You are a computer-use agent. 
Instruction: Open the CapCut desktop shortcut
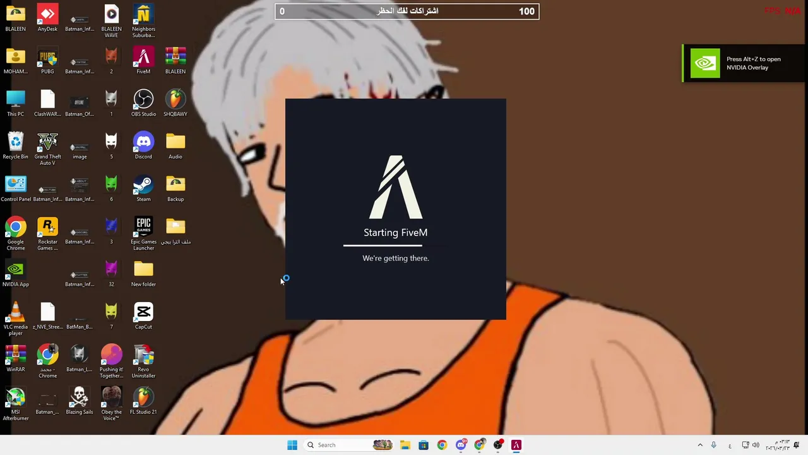(x=143, y=316)
